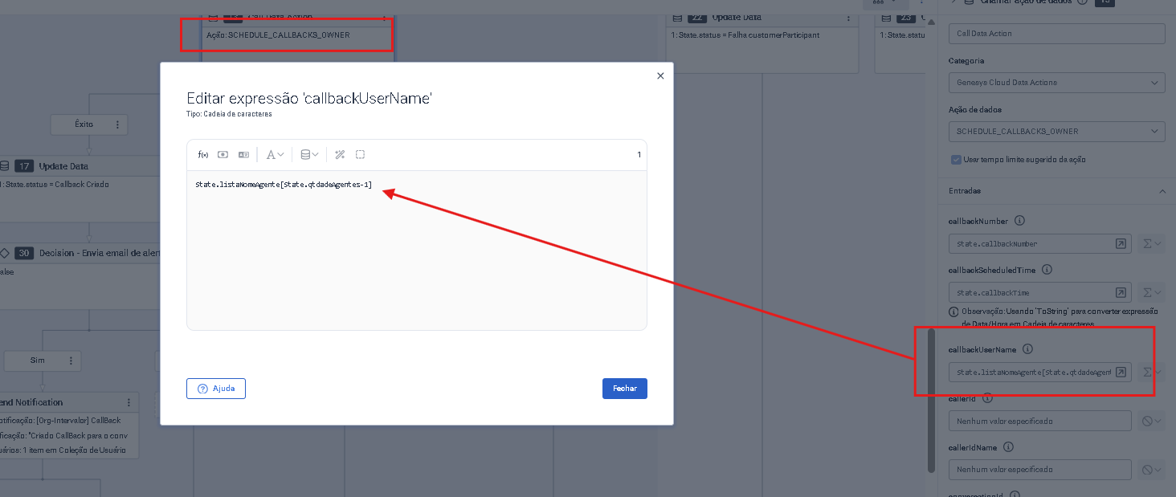Click the Ajuda help button
Image resolution: width=1176 pixels, height=497 pixels.
click(x=216, y=389)
